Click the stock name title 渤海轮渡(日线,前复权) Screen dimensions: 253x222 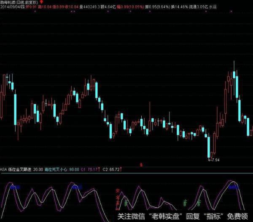(19, 2)
